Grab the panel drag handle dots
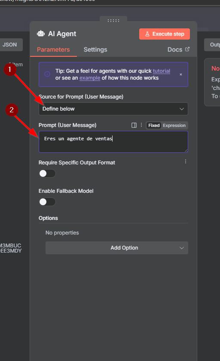This screenshot has width=220, height=361. [x=113, y=21]
